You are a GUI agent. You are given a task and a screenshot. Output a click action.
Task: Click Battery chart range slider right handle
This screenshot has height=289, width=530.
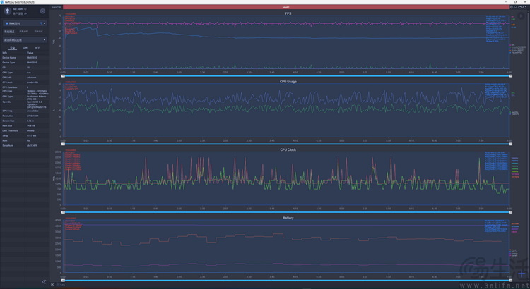click(510, 281)
